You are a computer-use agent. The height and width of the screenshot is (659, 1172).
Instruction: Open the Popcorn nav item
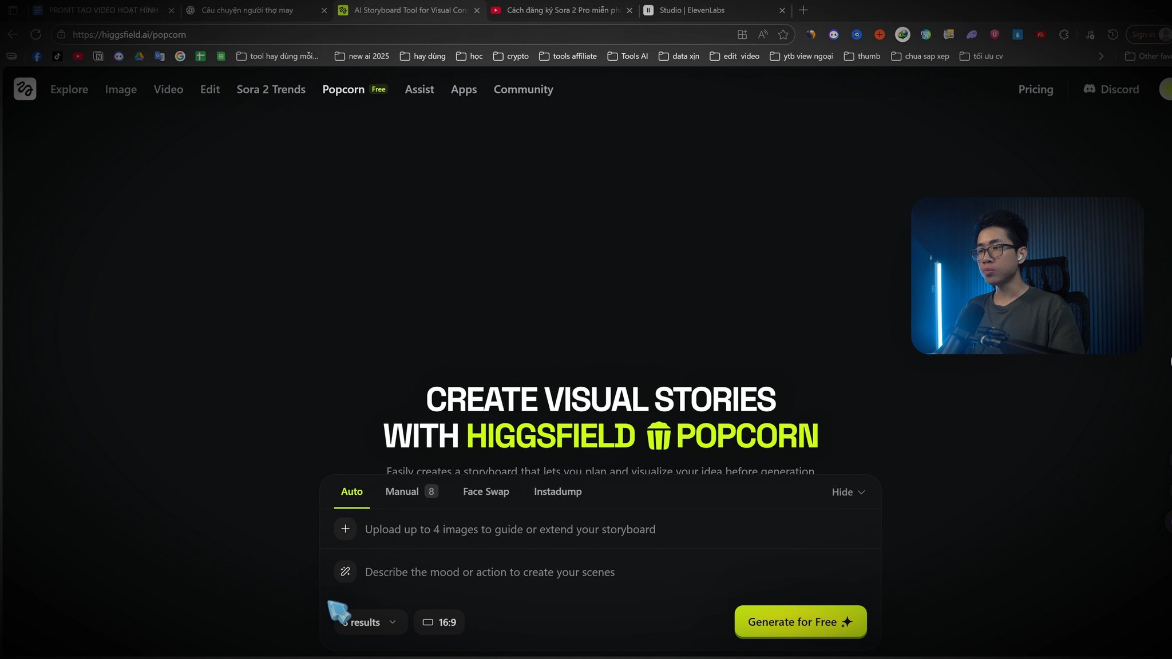click(355, 89)
